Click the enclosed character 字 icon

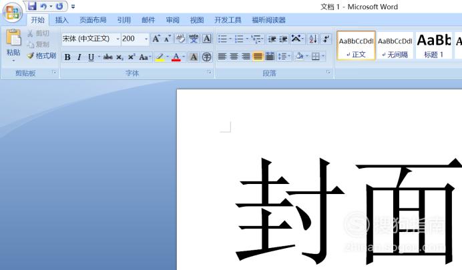pyautogui.click(x=207, y=57)
